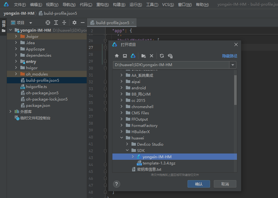Viewport: 278px width, 198px height.
Task: Expand the oh_modules folder
Action: [x=16, y=74]
